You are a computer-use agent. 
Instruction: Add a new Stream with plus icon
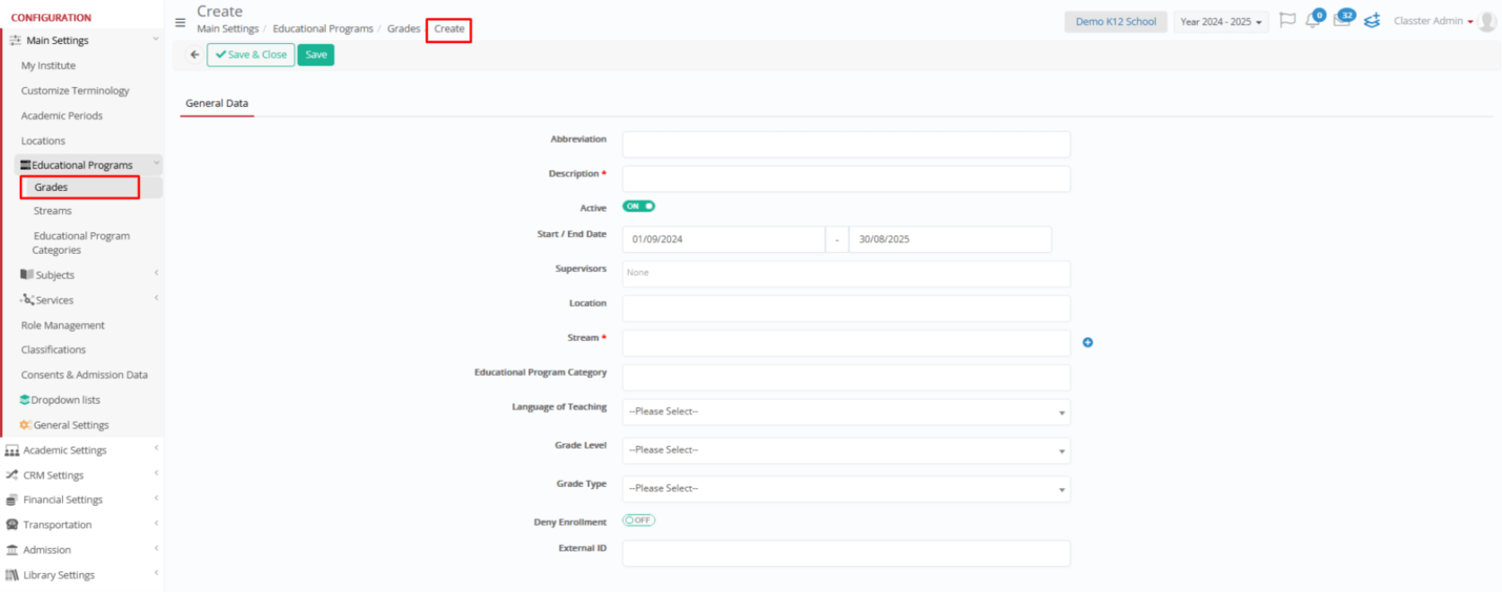click(x=1087, y=343)
